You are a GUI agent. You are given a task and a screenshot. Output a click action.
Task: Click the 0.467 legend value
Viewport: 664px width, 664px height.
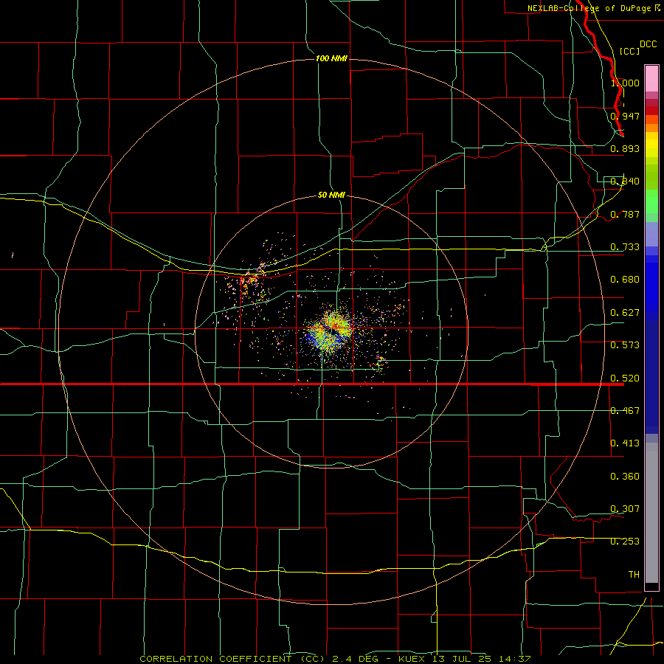[x=625, y=411]
